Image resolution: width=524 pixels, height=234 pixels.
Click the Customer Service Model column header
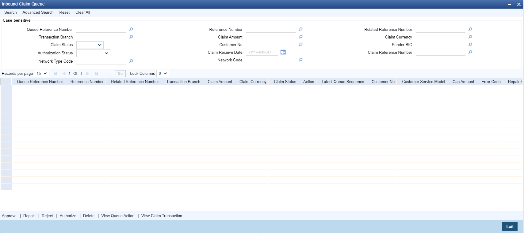[423, 82]
